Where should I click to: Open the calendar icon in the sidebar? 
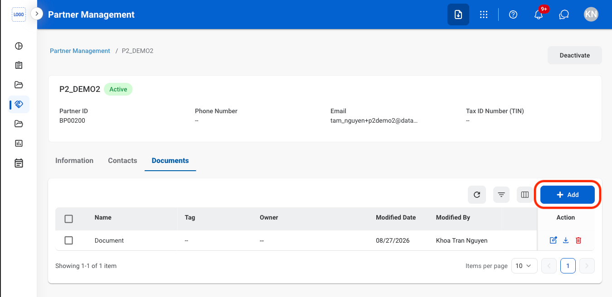[19, 163]
